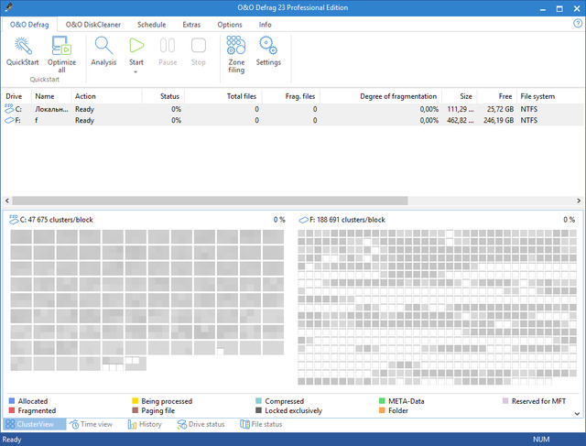586x446 pixels.
Task: Click the Pause button icon
Action: point(168,46)
